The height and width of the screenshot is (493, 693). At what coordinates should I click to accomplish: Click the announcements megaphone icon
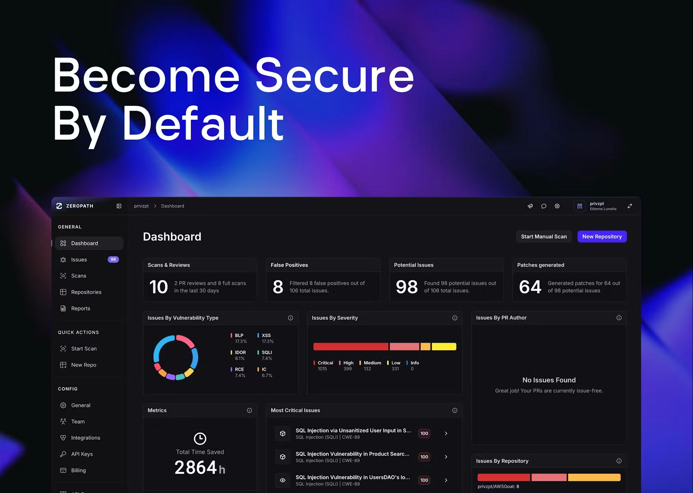530,206
